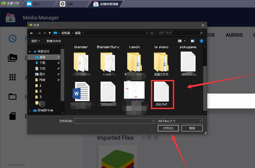Open the 文件名 combo box dropdown arrow
Image resolution: width=255 pixels, height=168 pixels.
[x=153, y=121]
